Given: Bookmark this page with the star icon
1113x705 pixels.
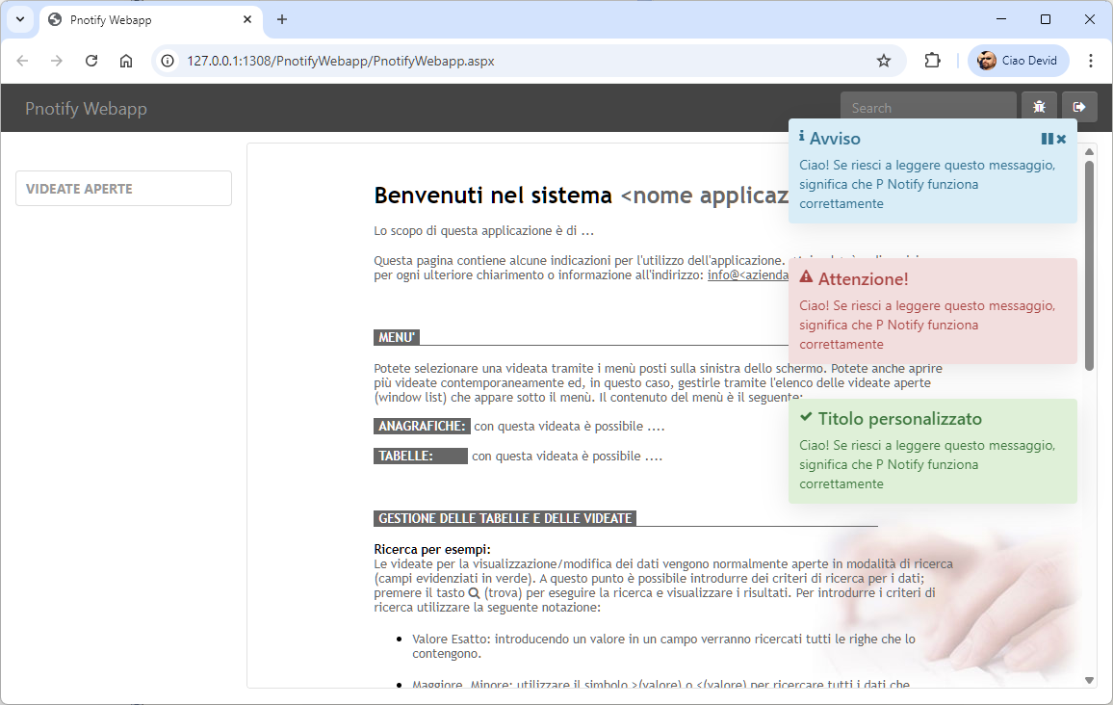Looking at the screenshot, I should (x=884, y=61).
